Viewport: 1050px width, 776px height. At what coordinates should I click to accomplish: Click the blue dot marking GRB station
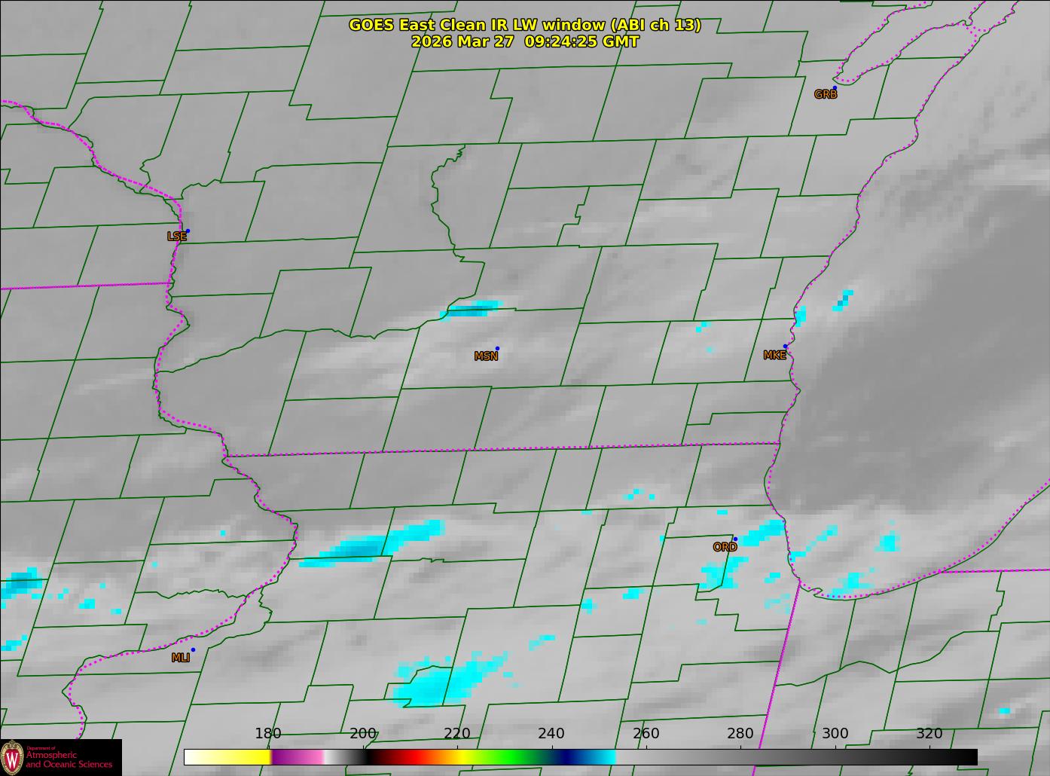point(835,88)
